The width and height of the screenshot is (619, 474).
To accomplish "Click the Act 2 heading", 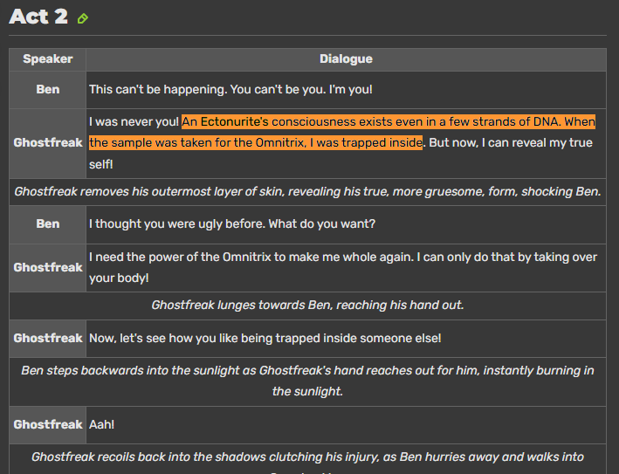I will (x=38, y=17).
